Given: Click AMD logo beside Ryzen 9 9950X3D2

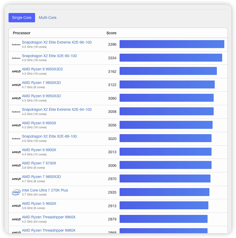Looking at the screenshot, I should pos(16,71).
